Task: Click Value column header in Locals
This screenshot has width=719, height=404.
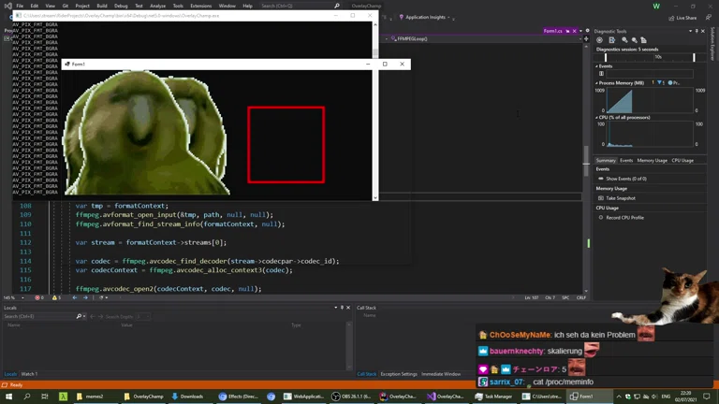Action: pyautogui.click(x=126, y=325)
